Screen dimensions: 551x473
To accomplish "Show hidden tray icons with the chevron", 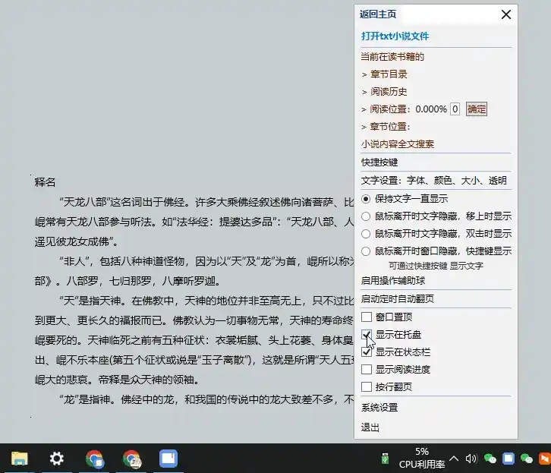I will pos(454,459).
